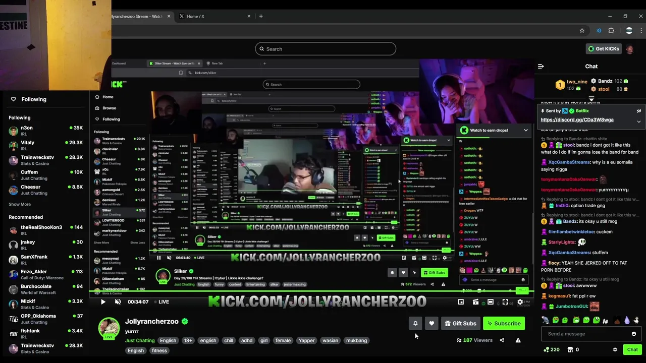Open two_nine top gifter profile

[x=571, y=85]
